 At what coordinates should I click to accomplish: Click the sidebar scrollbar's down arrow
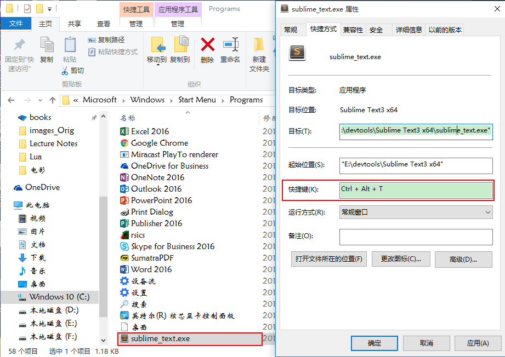click(103, 340)
